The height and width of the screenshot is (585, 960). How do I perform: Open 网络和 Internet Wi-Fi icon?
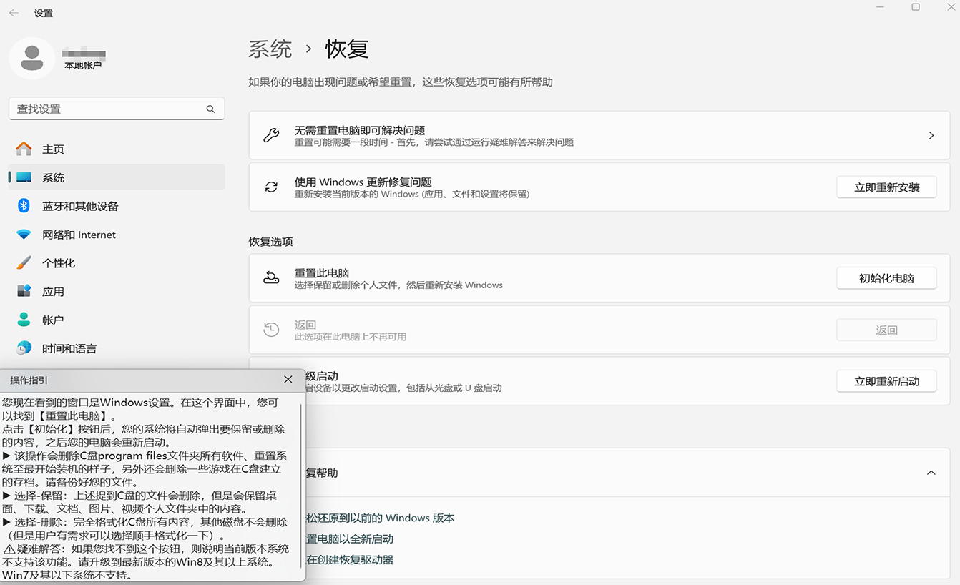(24, 235)
